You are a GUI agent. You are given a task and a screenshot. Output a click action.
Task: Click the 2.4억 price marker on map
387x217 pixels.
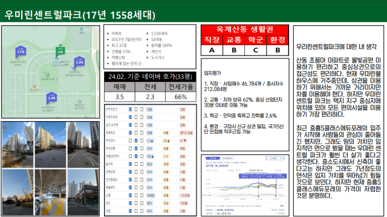tap(51, 98)
